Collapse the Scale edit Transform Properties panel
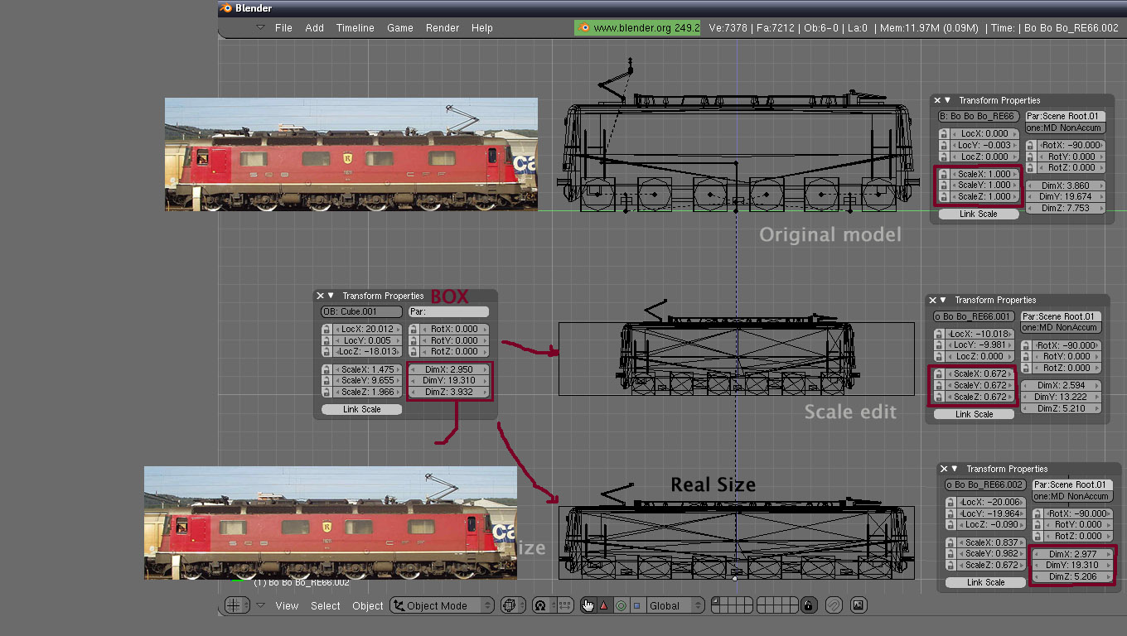The height and width of the screenshot is (636, 1127). [x=943, y=300]
